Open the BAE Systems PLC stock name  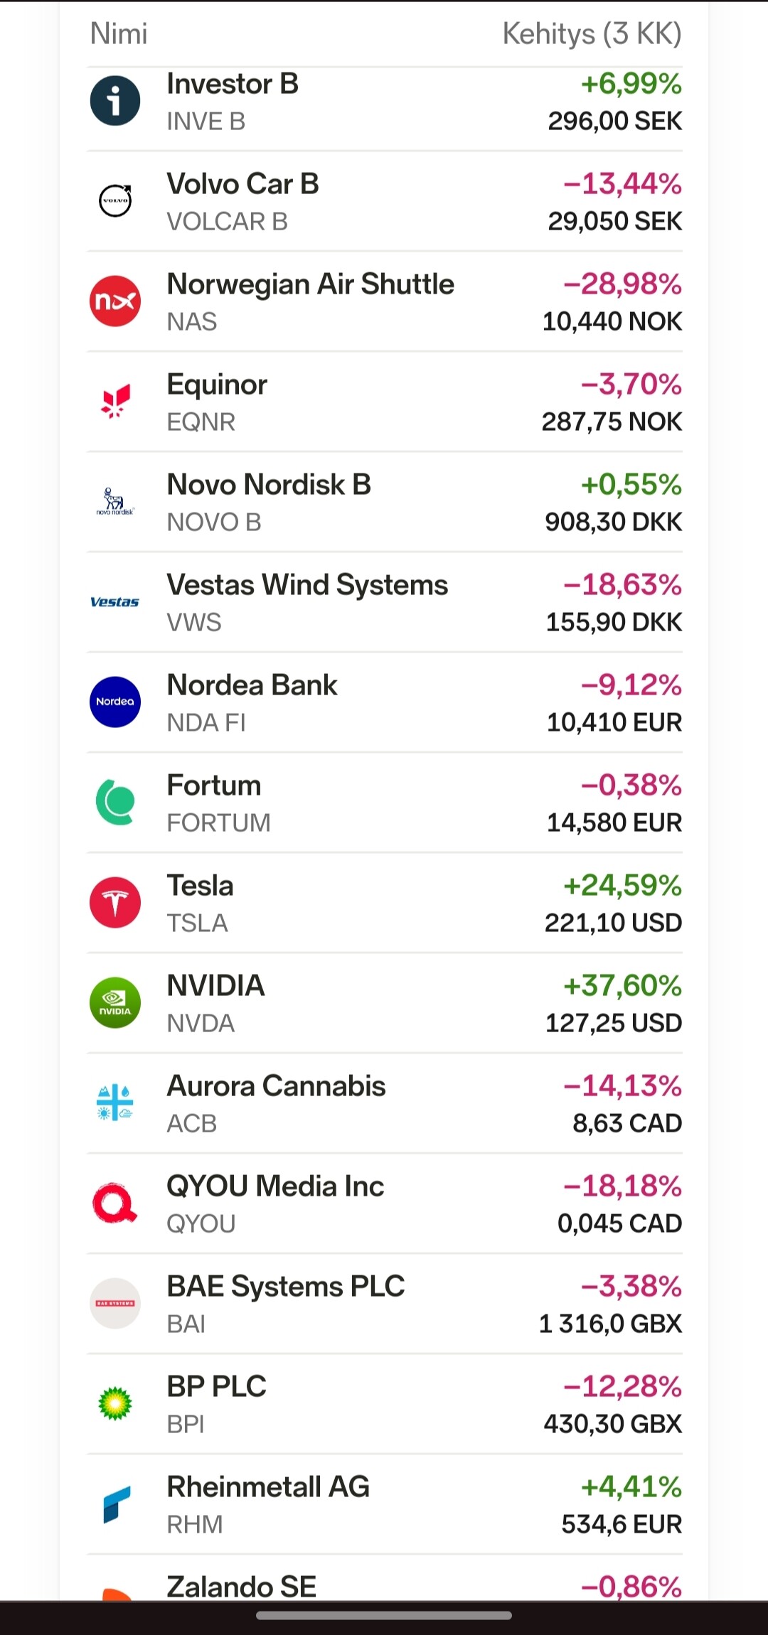point(285,1287)
